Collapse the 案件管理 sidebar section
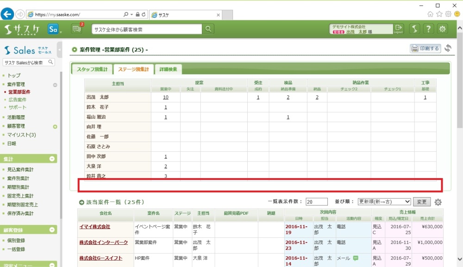 point(55,85)
